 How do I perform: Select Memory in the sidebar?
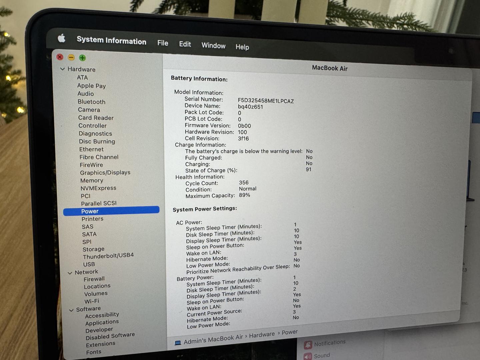(92, 180)
